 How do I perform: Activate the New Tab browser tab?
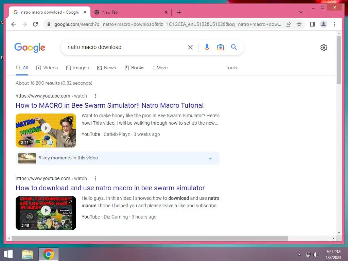pyautogui.click(x=131, y=12)
